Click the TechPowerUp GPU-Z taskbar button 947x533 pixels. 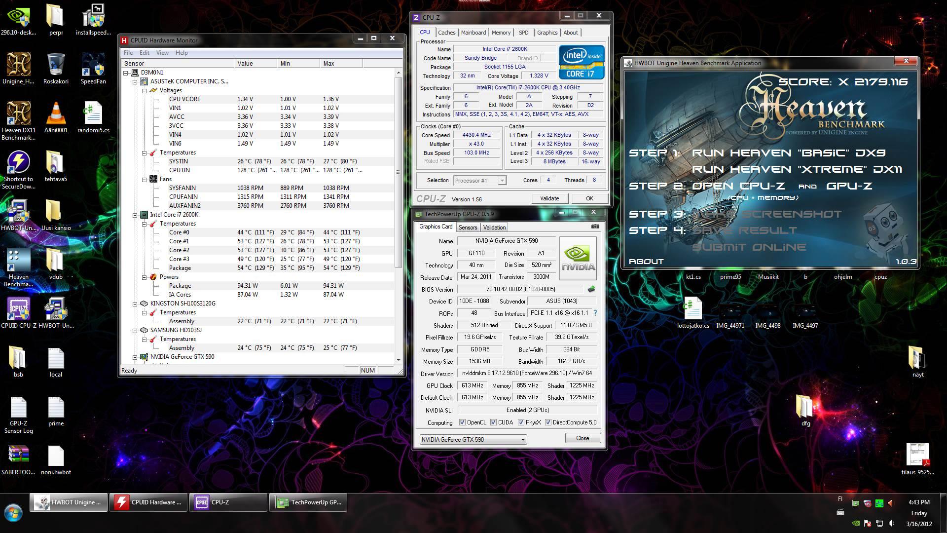pos(308,502)
